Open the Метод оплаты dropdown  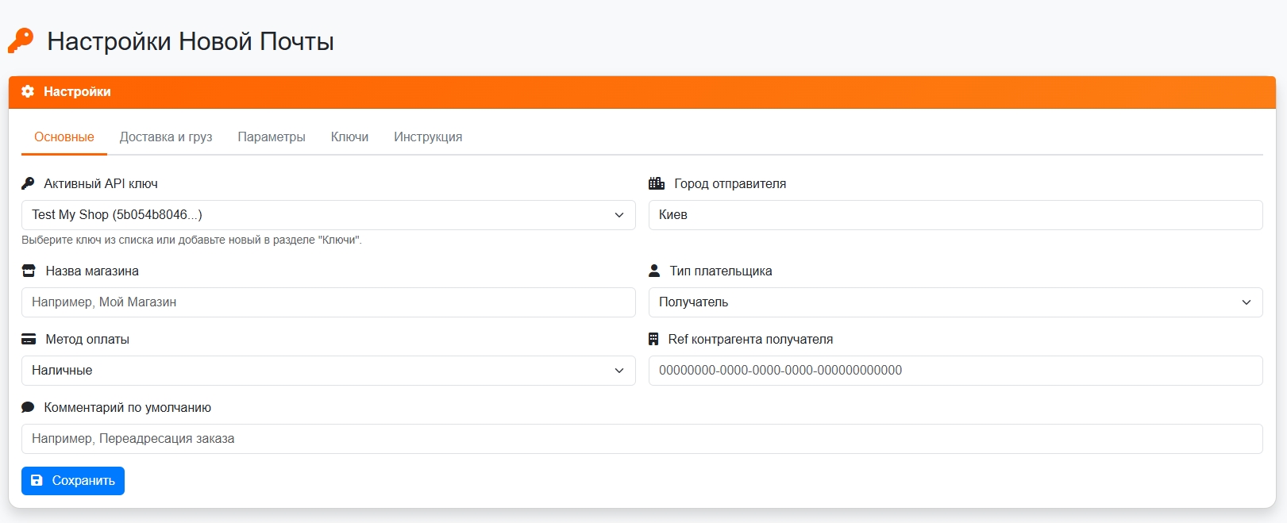click(328, 371)
